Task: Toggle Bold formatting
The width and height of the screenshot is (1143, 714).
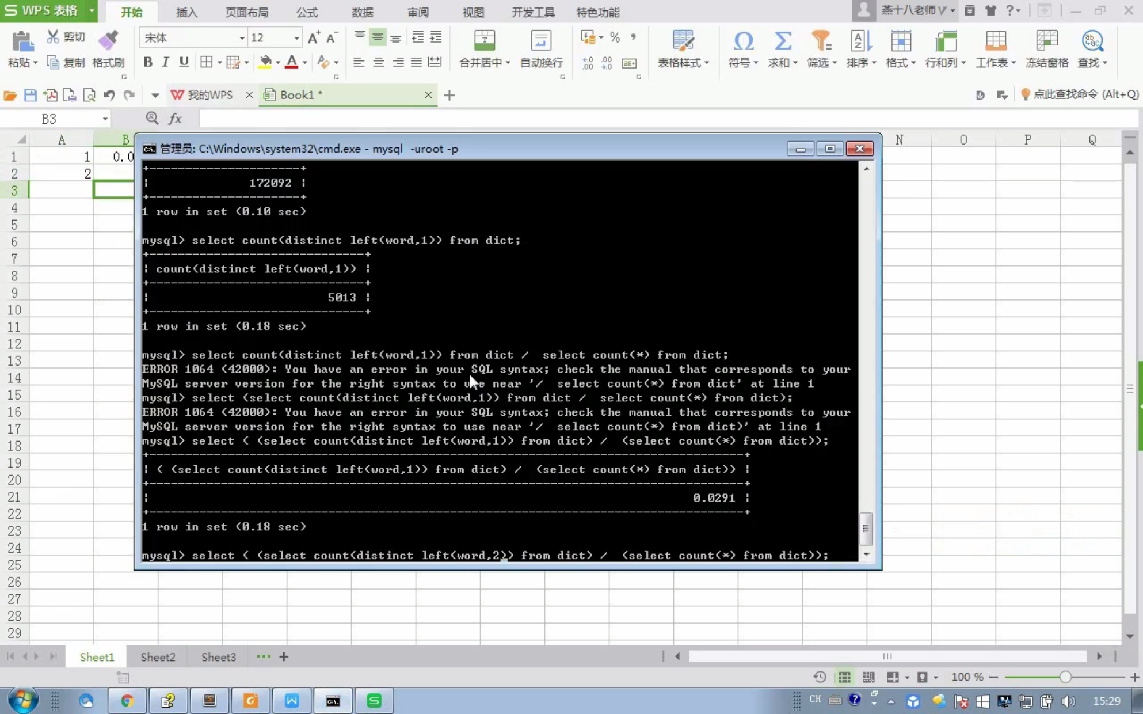Action: [x=148, y=62]
